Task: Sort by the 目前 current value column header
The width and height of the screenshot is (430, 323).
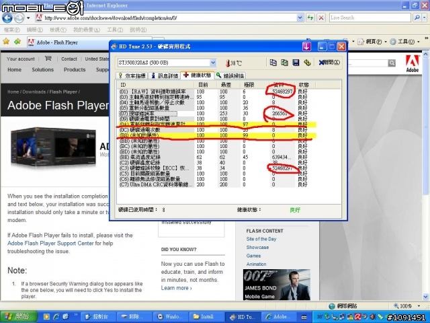Action: click(206, 85)
